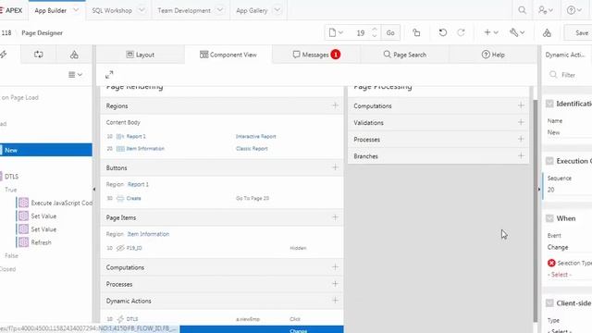Open the Report 1 region link
Viewport: 592px width, 333px height.
[x=136, y=136]
